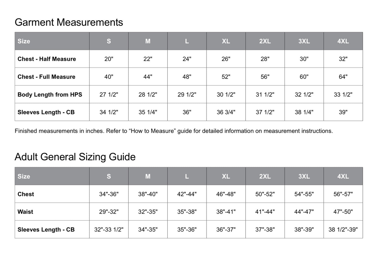Select the 64" chest full measure cell

point(343,77)
